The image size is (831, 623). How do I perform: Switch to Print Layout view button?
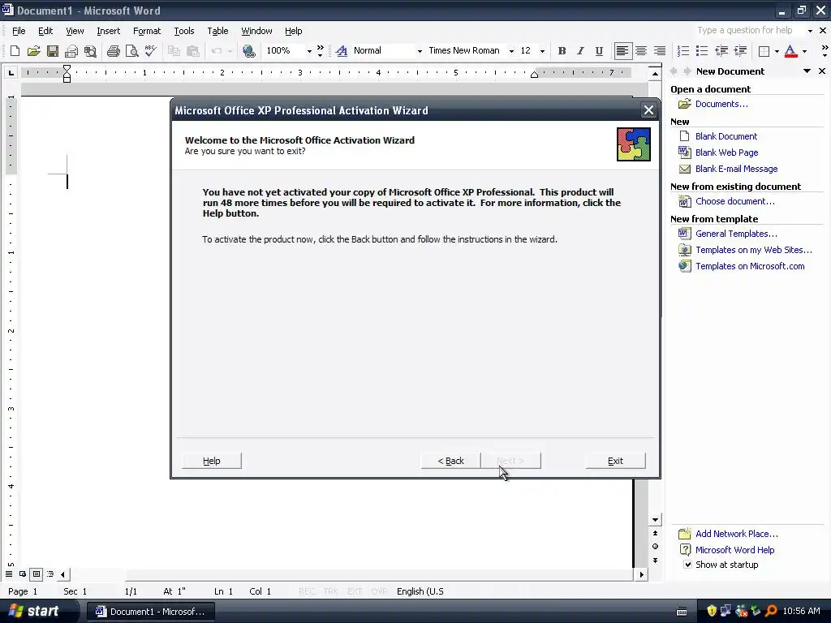(x=36, y=574)
